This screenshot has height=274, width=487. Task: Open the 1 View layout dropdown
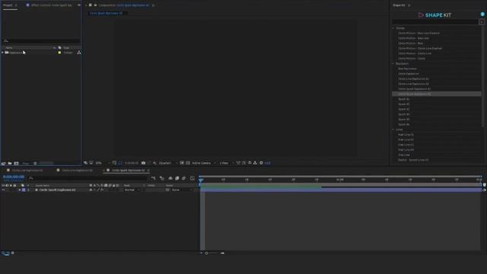tap(226, 163)
